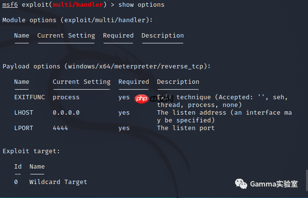
Task: Select the EXITFUNC option name
Action: (x=29, y=97)
